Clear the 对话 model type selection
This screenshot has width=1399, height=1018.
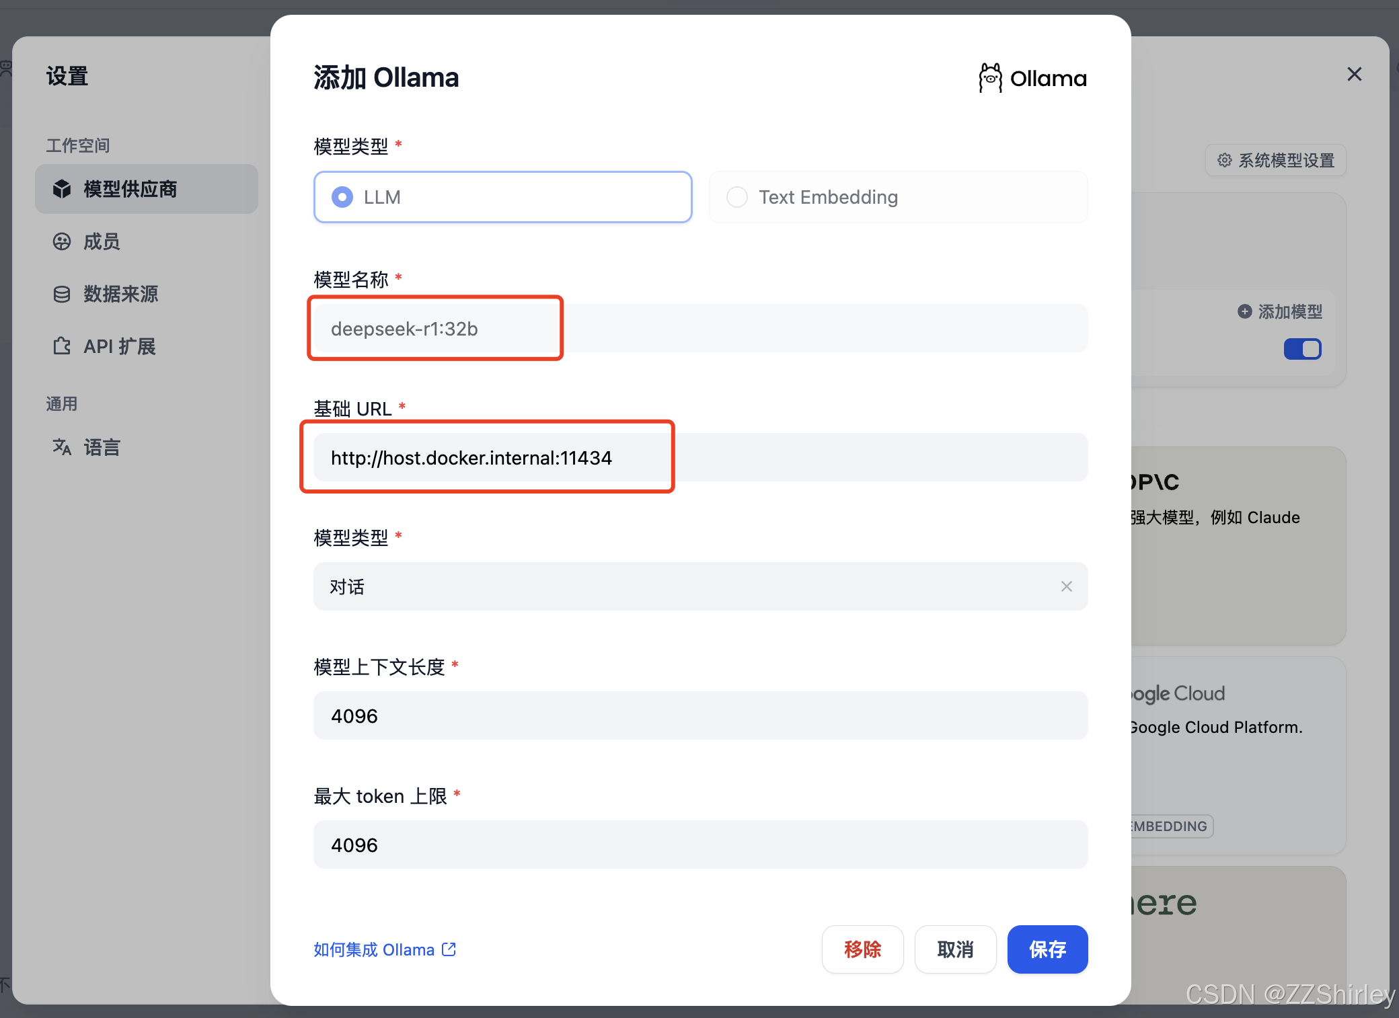point(1066,586)
